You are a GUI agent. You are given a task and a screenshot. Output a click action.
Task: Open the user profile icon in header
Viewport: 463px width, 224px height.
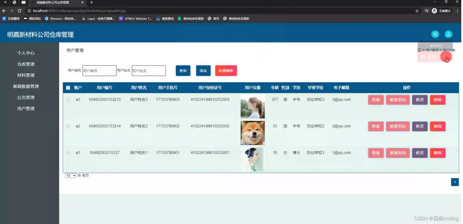[448, 34]
